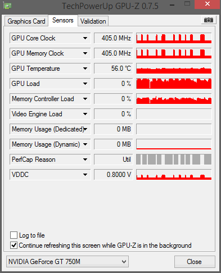
Task: Close the window with the red X
Action: (207, 4)
